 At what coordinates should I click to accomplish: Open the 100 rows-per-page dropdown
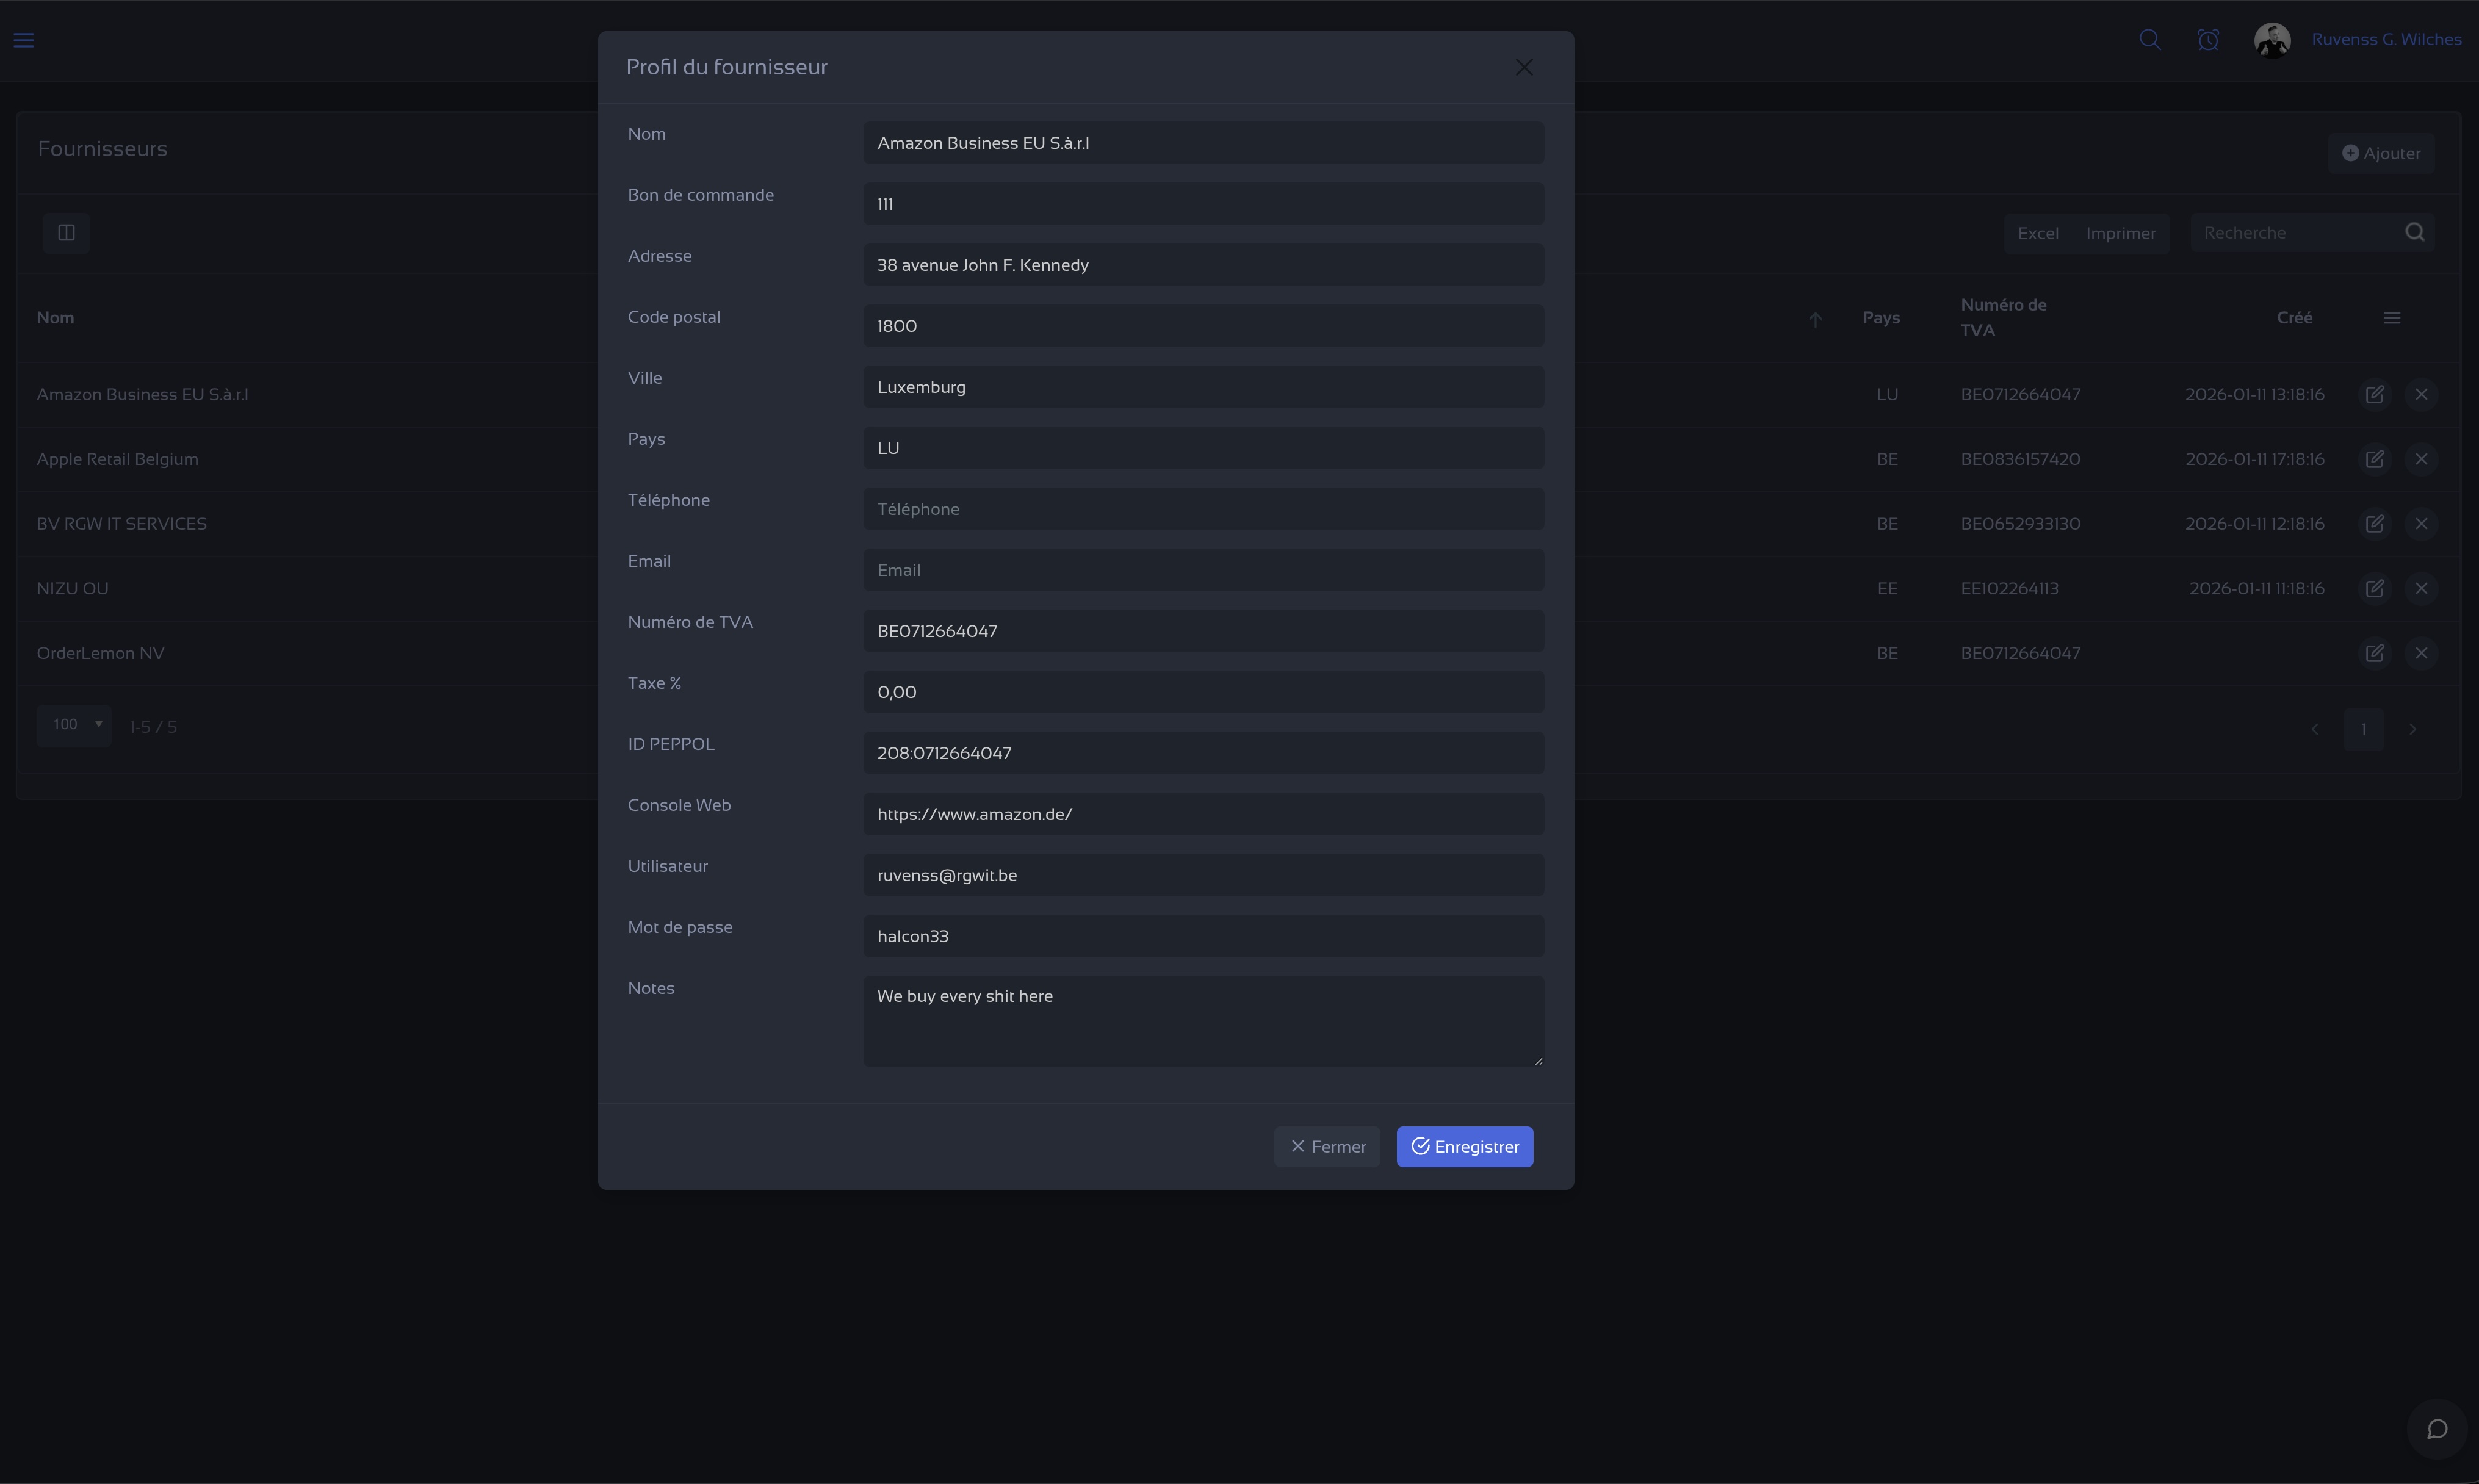click(74, 725)
